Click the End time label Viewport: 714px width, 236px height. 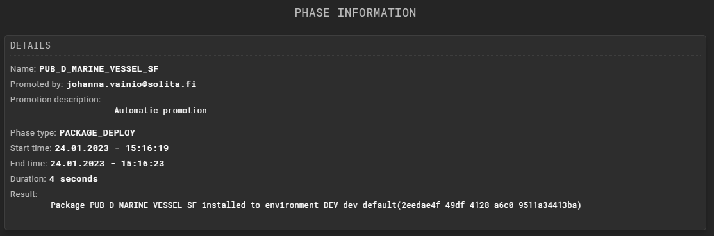tap(29, 164)
